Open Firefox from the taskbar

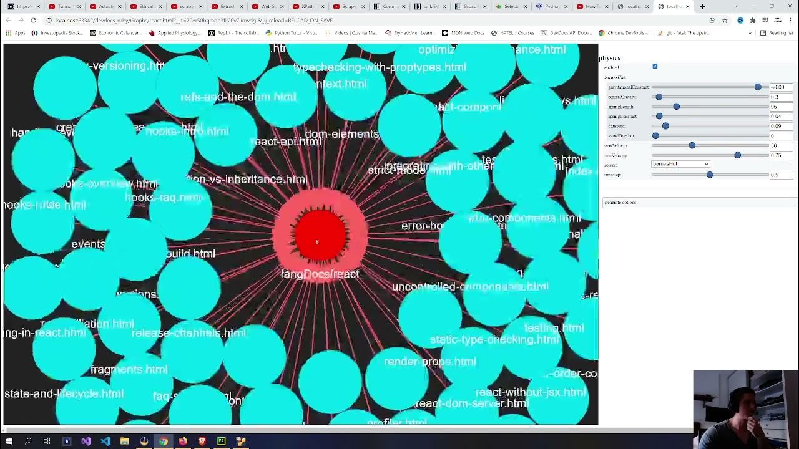coord(183,442)
